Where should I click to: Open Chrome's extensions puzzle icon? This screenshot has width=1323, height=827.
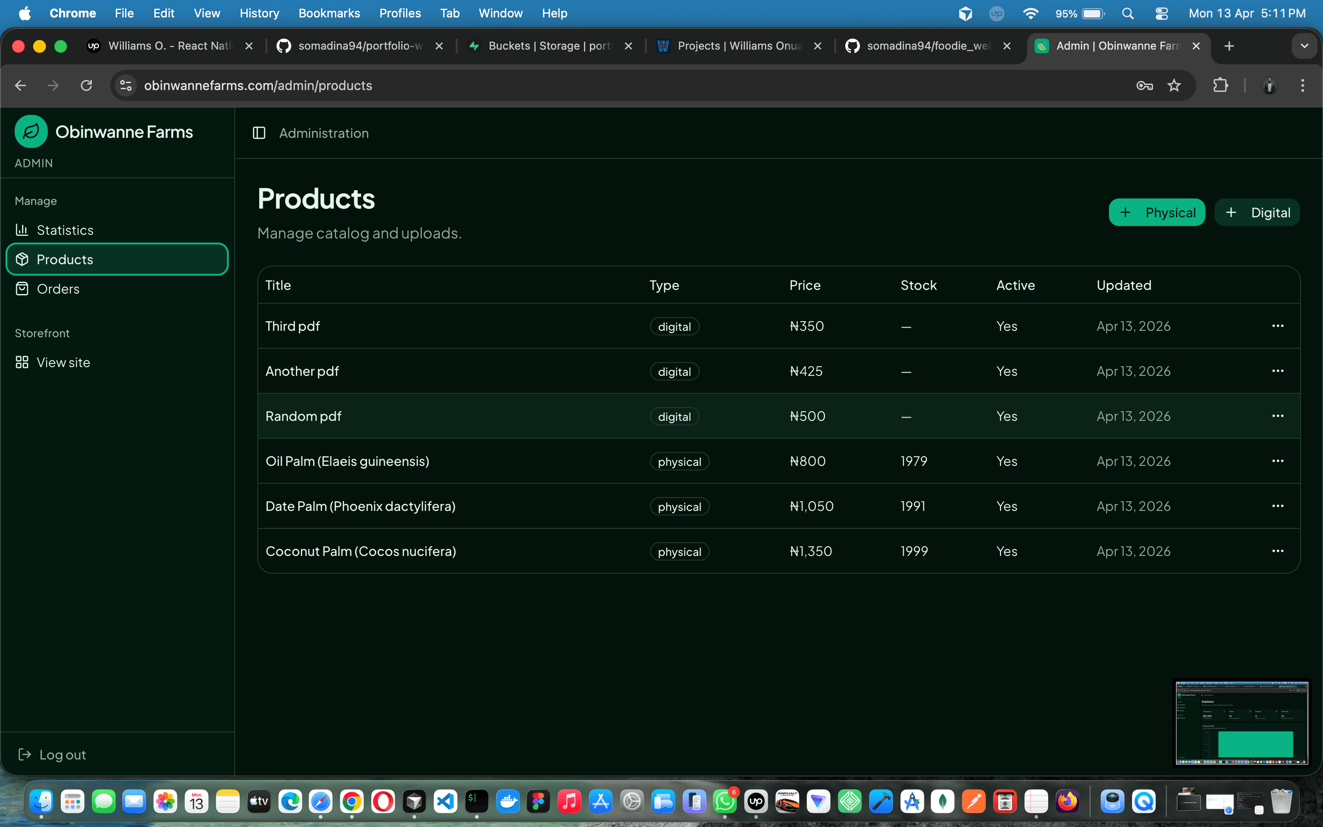[1221, 85]
